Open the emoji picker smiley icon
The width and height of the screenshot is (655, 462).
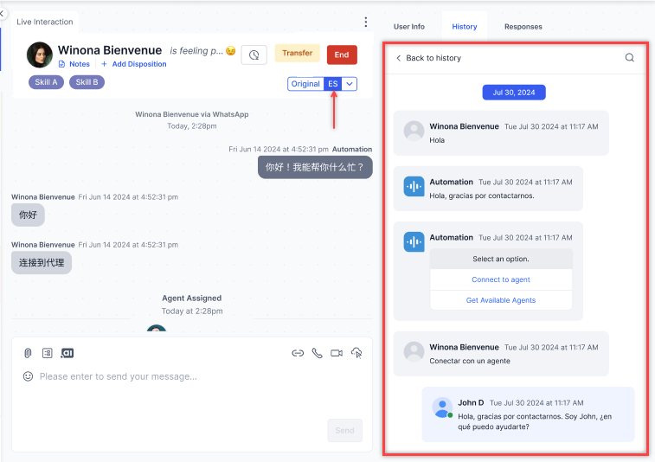click(x=28, y=376)
